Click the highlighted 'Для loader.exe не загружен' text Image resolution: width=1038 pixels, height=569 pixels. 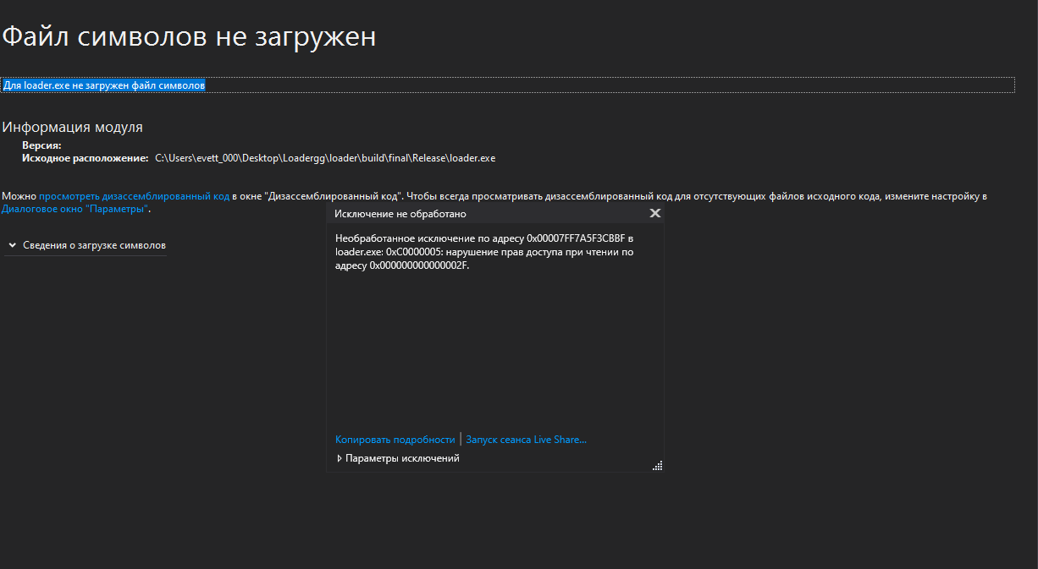pos(103,85)
